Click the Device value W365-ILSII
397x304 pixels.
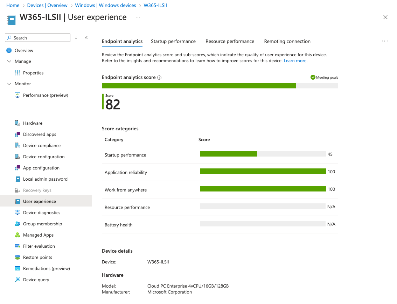click(158, 262)
